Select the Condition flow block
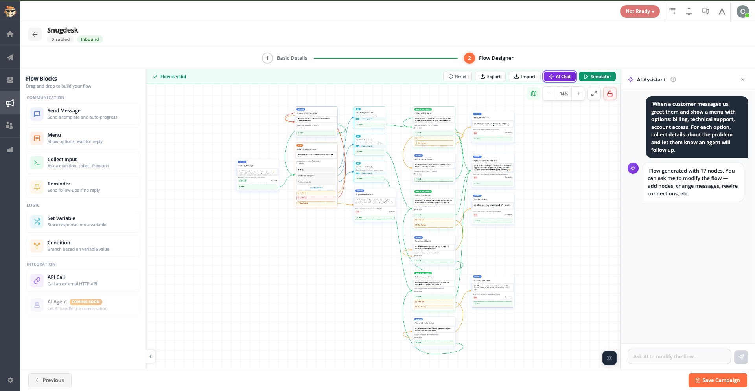Image resolution: width=755 pixels, height=391 pixels. click(x=83, y=246)
